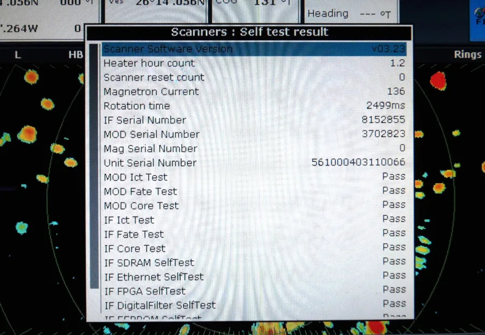Select the Magnetron Current row
Viewport: 485px width, 335px height.
pos(254,91)
